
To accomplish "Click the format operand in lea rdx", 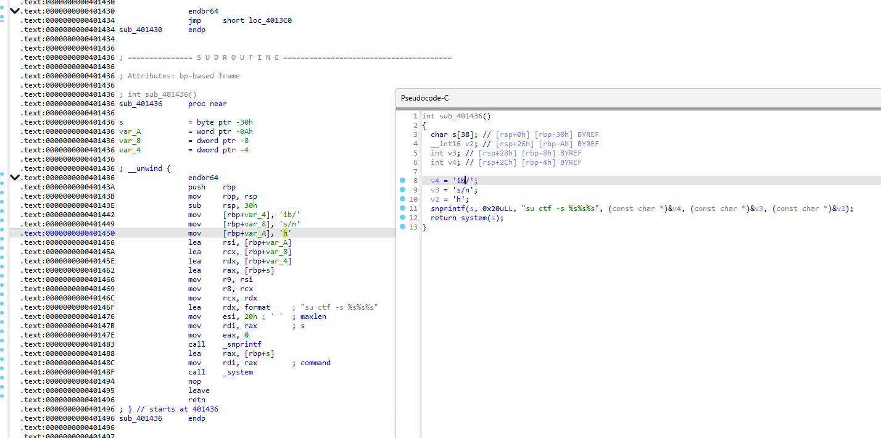I will tap(257, 307).
